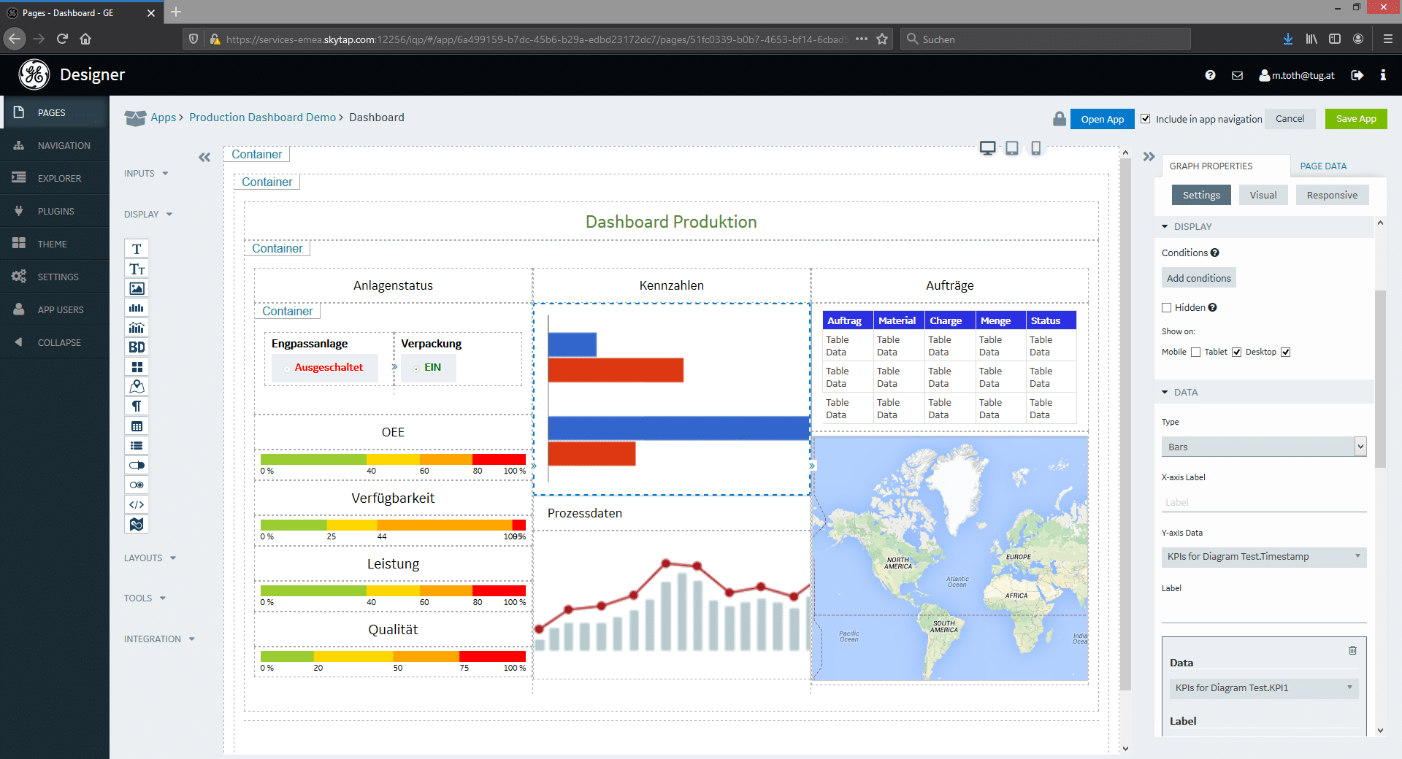Select the bar chart widget icon
This screenshot has width=1402, height=759.
click(x=137, y=308)
